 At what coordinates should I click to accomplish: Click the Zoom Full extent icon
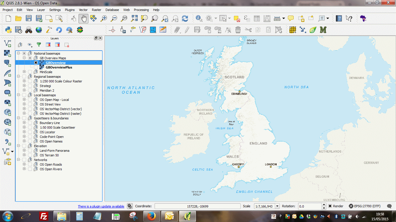point(134,18)
